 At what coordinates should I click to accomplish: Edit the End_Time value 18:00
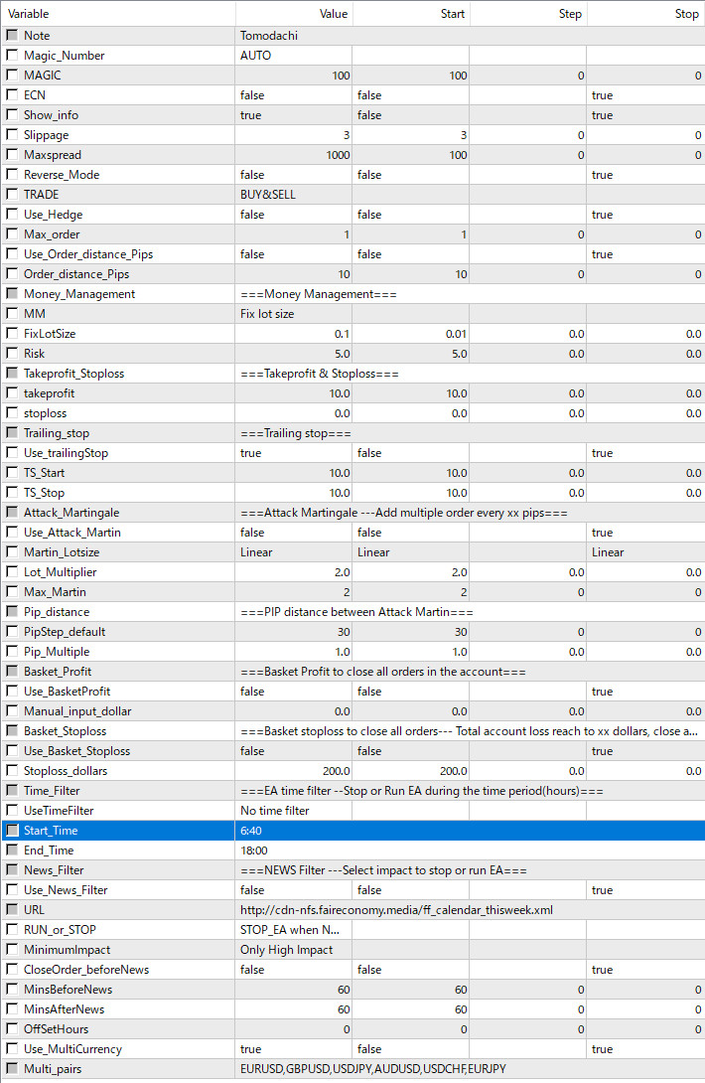(470, 851)
